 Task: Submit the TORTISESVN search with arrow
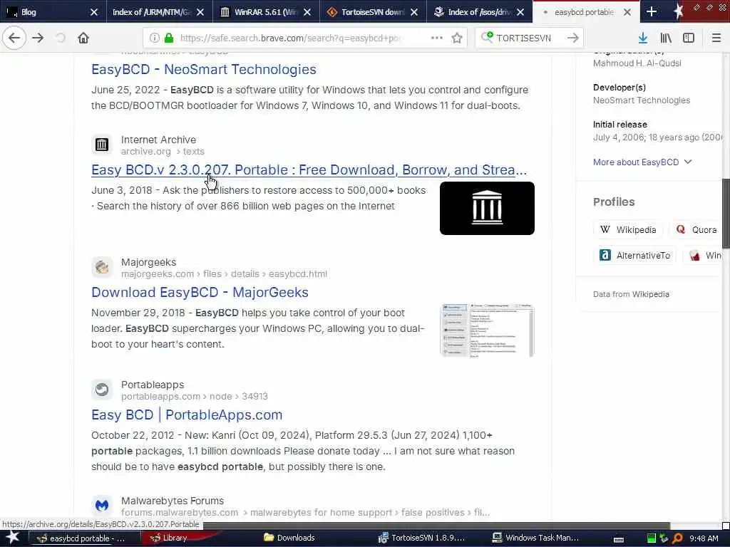573,38
